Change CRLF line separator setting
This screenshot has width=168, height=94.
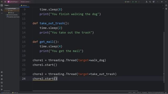[134, 93]
